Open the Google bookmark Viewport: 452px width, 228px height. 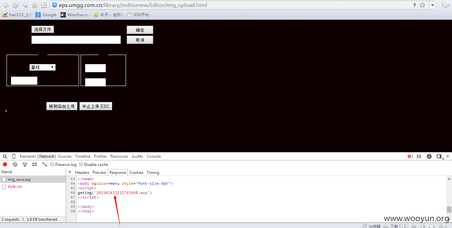pyautogui.click(x=46, y=15)
